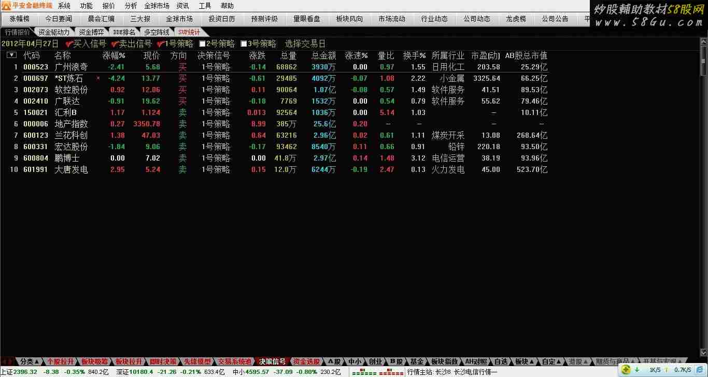Click the 投资日历 toolbar button
The height and width of the screenshot is (377, 708).
tap(222, 19)
